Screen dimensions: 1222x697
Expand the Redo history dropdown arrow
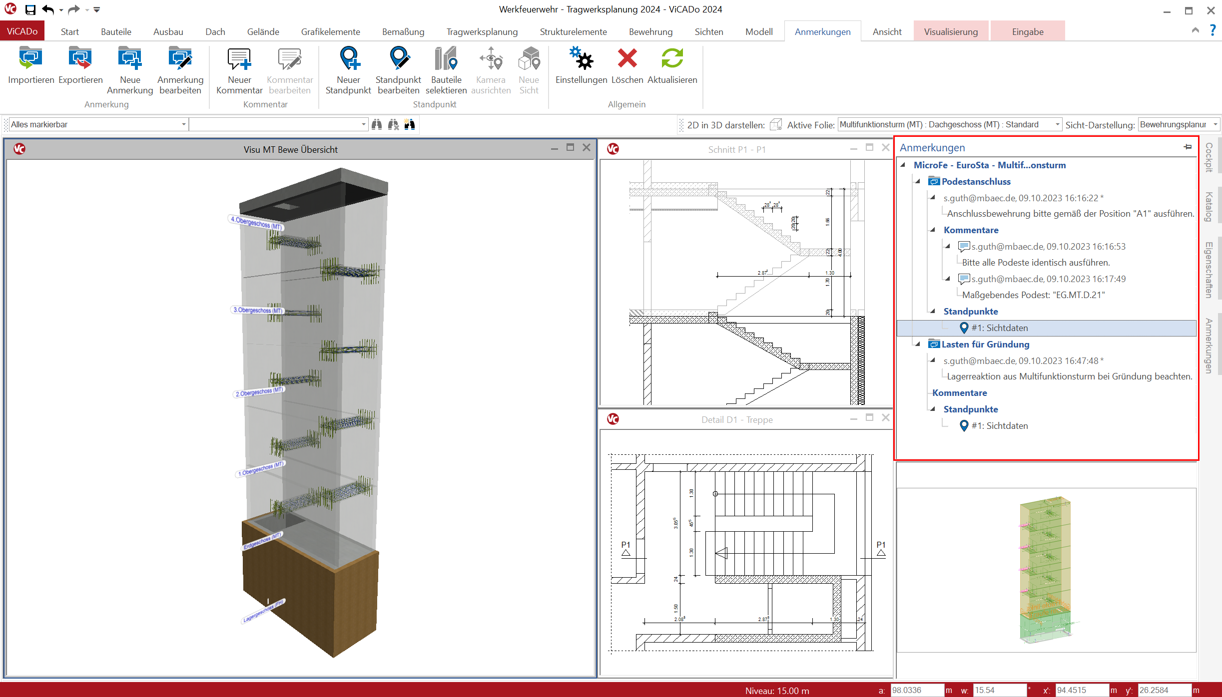86,9
